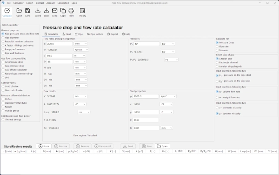Click Remove all stored results button
Screen dimensions: 279x175
[x=102, y=146]
